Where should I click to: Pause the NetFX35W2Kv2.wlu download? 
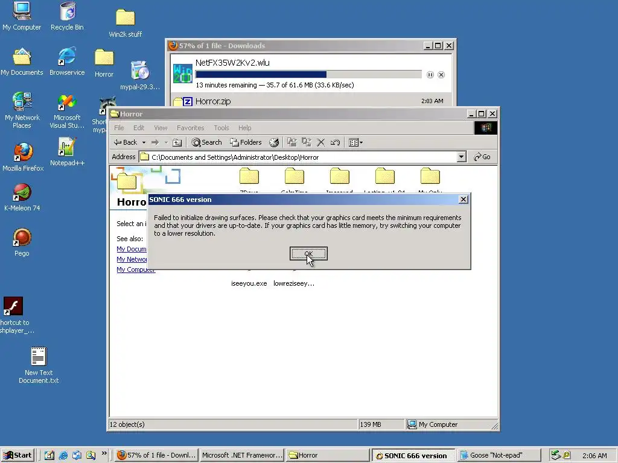point(430,75)
